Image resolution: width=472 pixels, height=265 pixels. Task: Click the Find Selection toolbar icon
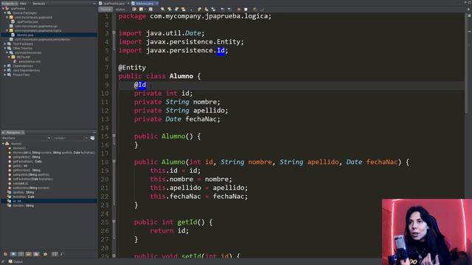pyautogui.click(x=162, y=10)
